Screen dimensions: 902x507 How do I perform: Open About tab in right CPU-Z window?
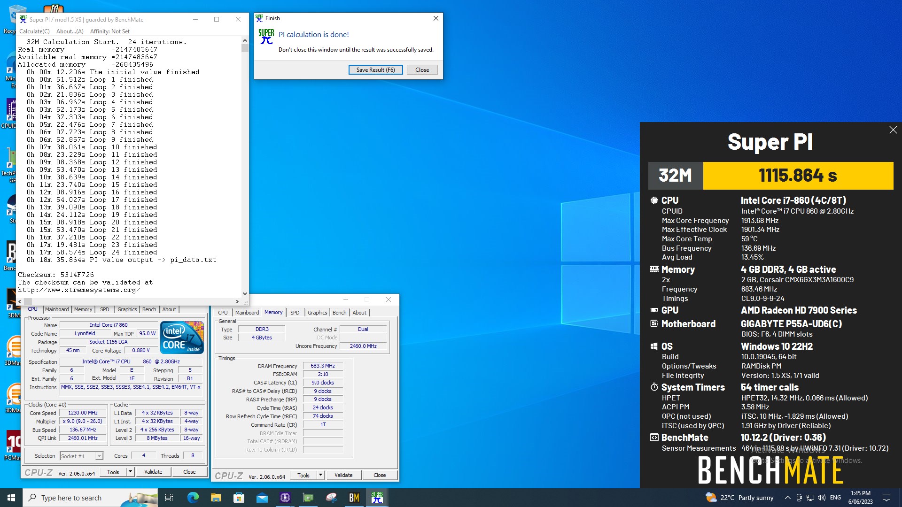tap(359, 313)
